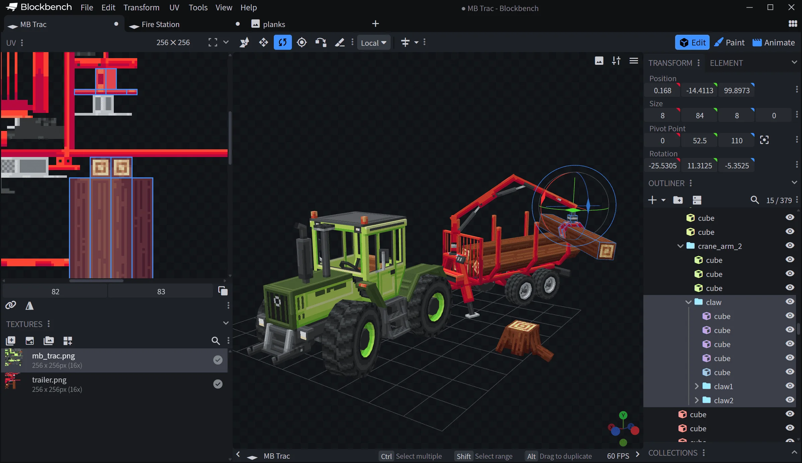
Task: Switch to the Fire Station tab
Action: [x=160, y=24]
